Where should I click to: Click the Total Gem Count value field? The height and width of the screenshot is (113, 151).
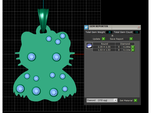(x=137, y=32)
